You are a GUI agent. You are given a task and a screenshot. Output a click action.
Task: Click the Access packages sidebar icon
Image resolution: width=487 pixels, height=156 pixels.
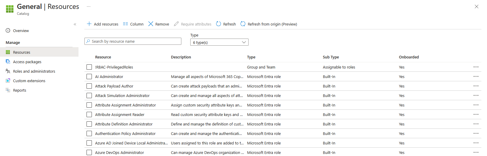(x=8, y=62)
